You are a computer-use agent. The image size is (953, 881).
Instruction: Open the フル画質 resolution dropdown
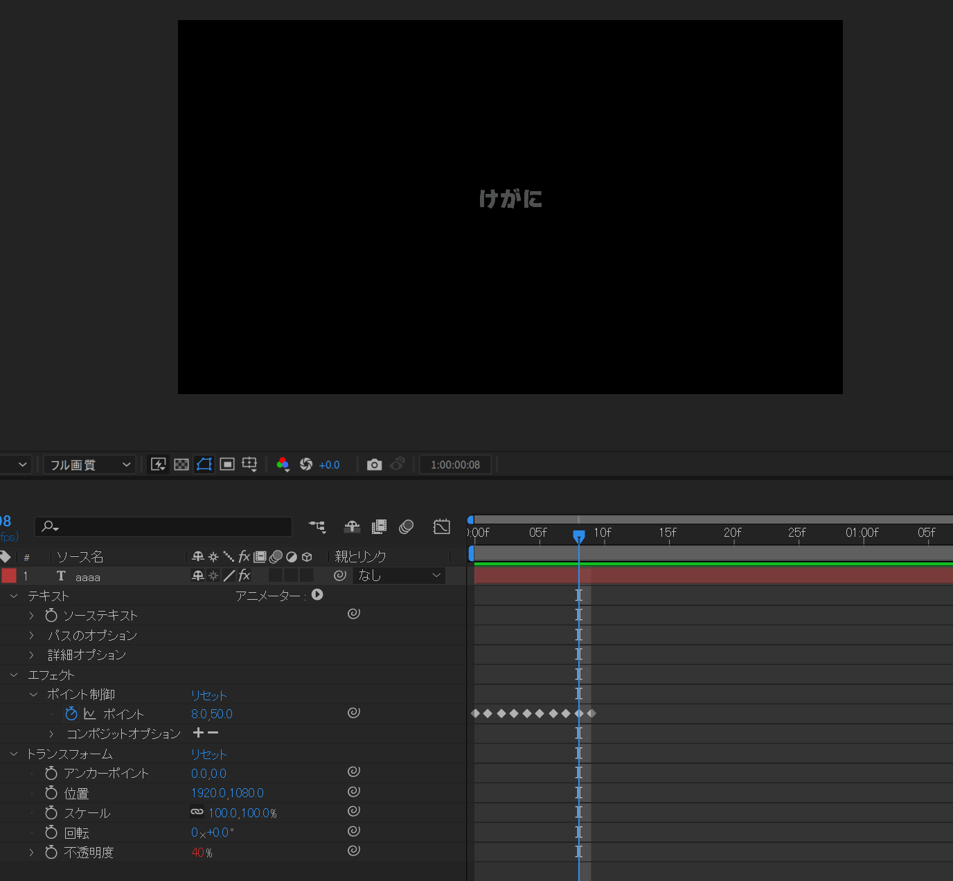pyautogui.click(x=89, y=465)
